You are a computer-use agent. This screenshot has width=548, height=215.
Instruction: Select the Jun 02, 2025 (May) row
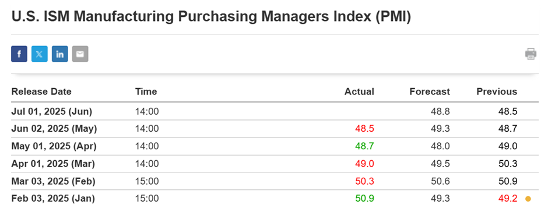[x=275, y=129]
